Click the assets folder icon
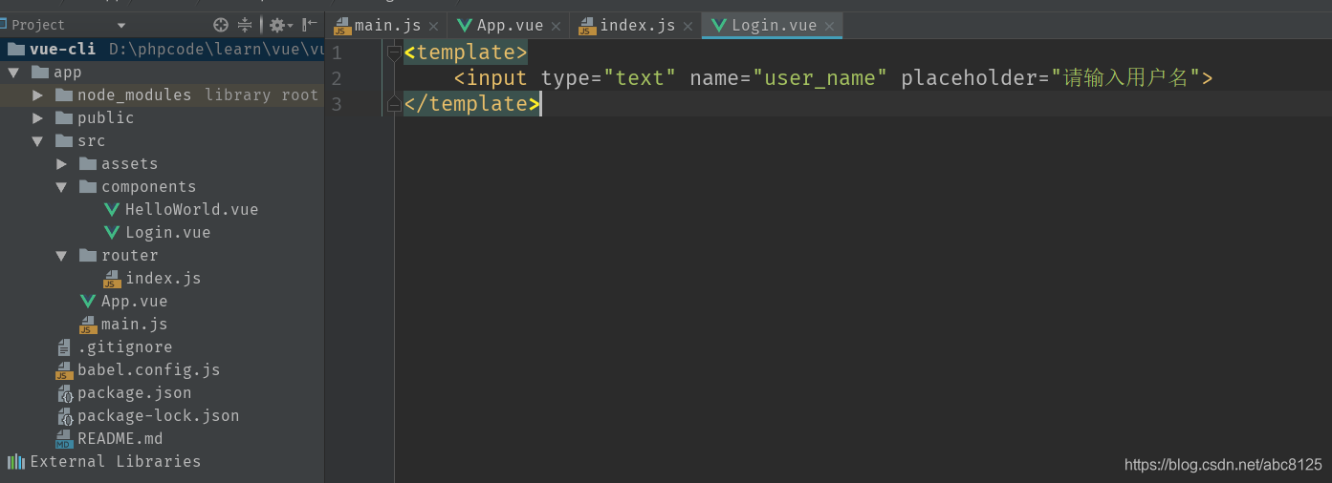The height and width of the screenshot is (483, 1332). [87, 163]
